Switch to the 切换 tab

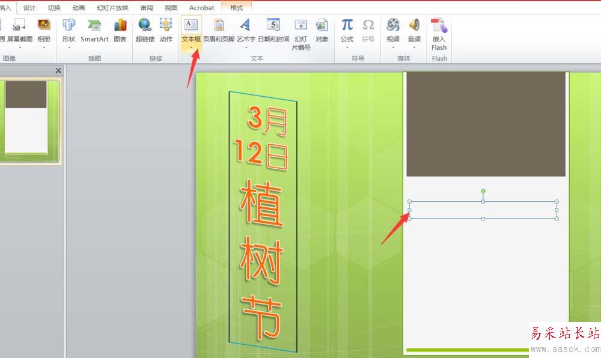[x=53, y=8]
